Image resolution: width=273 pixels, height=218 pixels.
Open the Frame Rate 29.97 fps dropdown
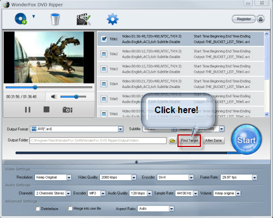point(239,178)
